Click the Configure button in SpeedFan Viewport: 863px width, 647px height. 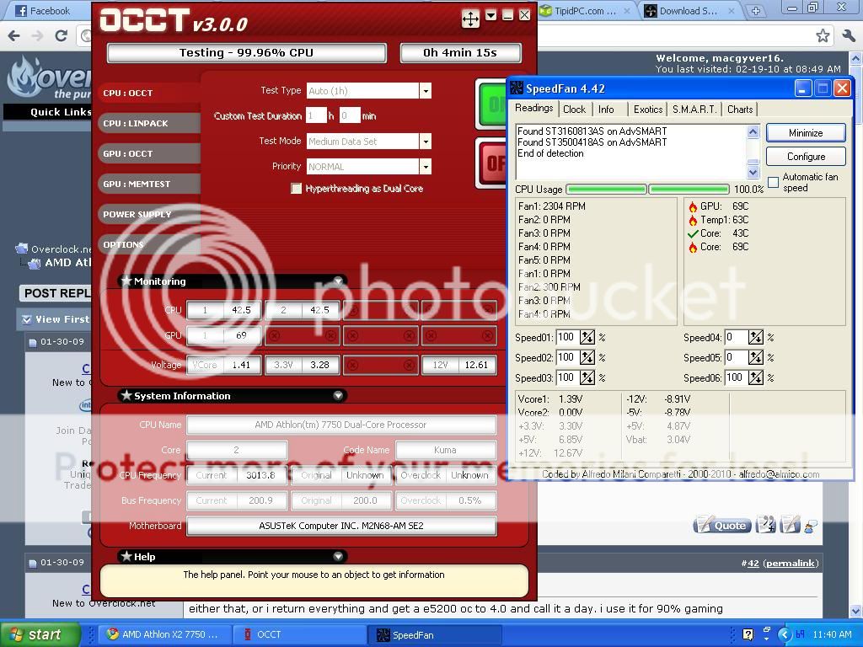coord(805,156)
